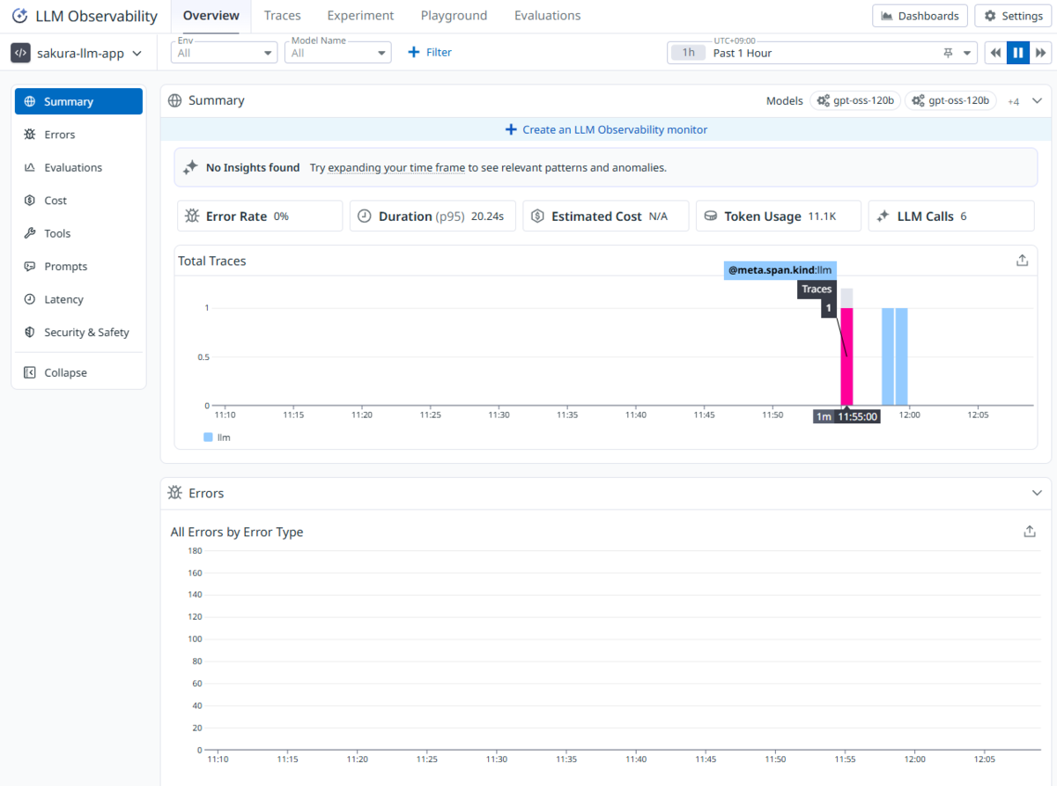
Task: Switch to the Traces tab
Action: click(283, 16)
